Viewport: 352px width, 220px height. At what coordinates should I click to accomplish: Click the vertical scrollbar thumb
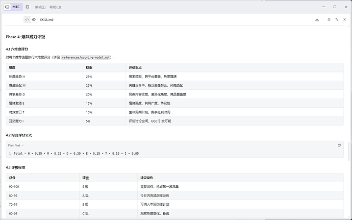click(348, 151)
